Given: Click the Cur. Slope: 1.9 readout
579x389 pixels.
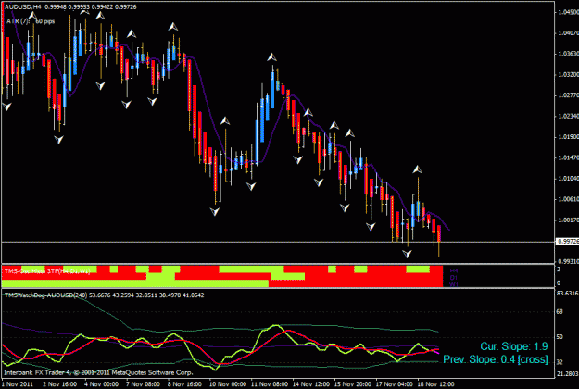Looking at the screenshot, I should tap(514, 346).
